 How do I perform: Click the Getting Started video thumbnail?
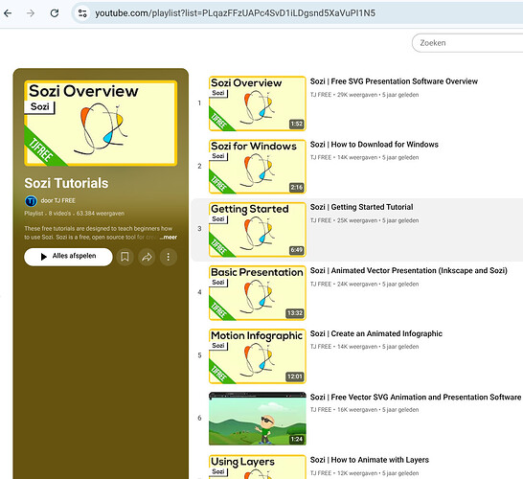pos(258,230)
